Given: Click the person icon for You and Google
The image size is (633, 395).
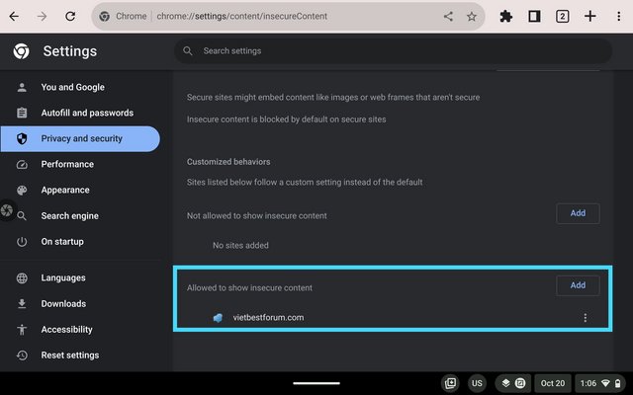Looking at the screenshot, I should click(x=22, y=87).
